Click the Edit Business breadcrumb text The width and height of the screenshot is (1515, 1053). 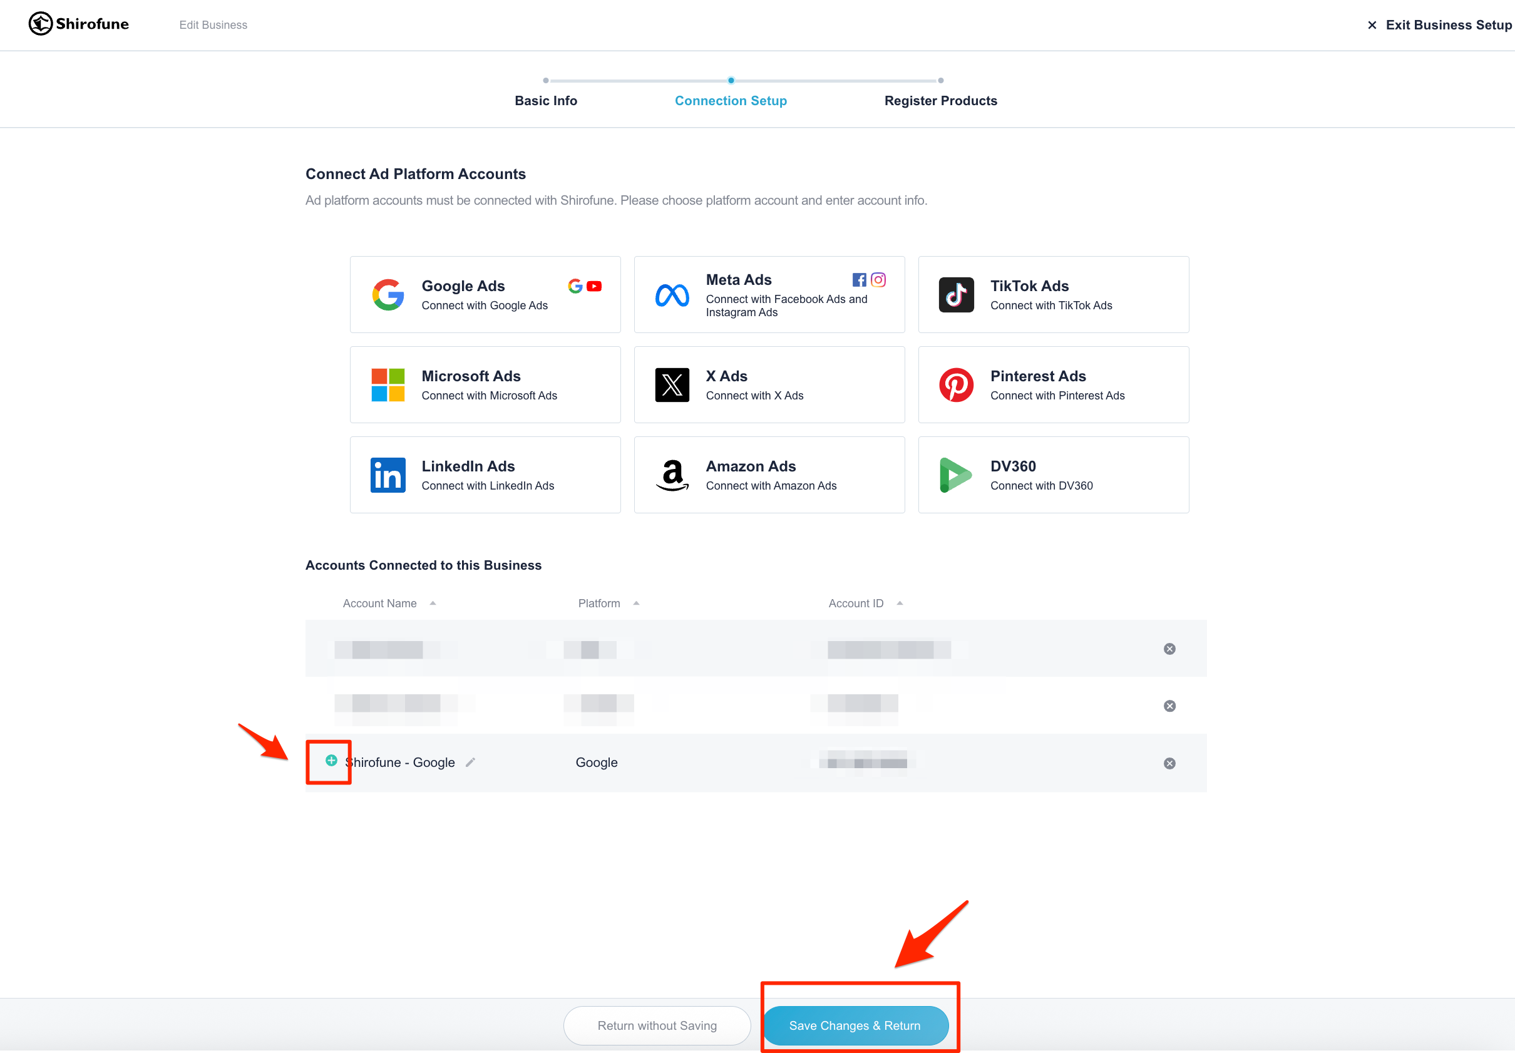(213, 25)
